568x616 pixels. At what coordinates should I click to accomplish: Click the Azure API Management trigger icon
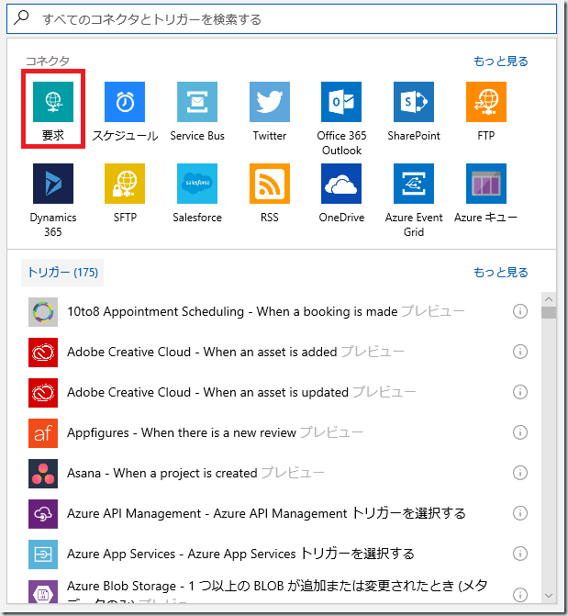pos(43,514)
